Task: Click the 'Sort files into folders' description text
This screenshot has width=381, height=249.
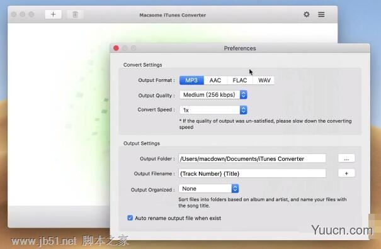Action: click(263, 202)
